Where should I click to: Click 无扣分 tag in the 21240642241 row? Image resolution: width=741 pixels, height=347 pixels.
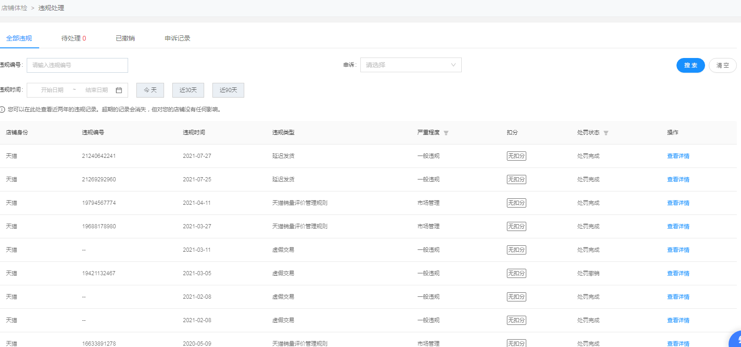pos(517,156)
